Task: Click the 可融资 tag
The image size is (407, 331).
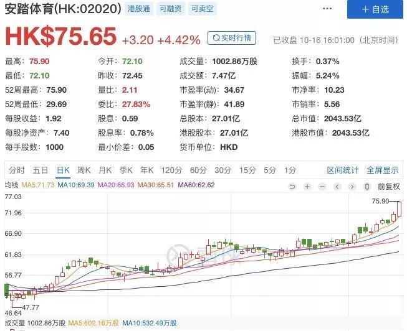Action: point(171,9)
